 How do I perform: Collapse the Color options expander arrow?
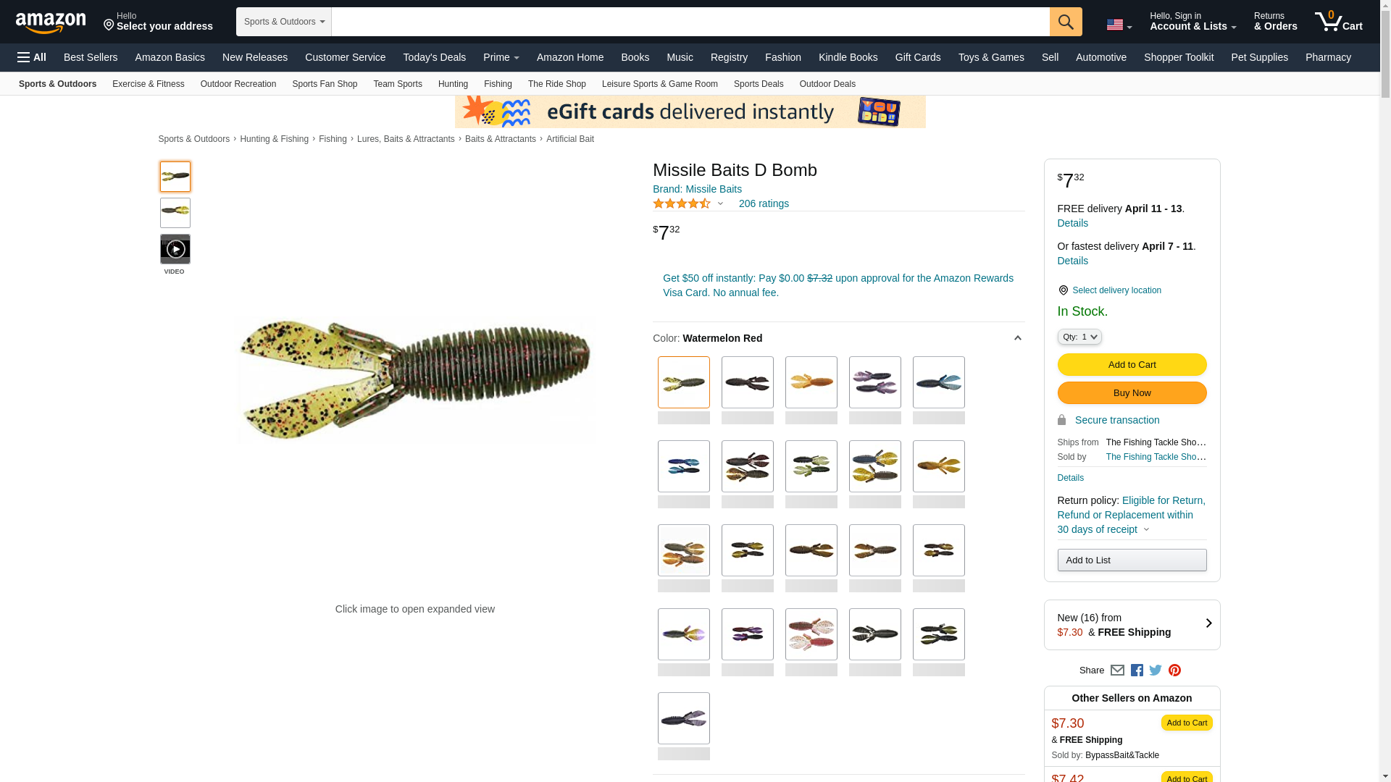(1017, 338)
